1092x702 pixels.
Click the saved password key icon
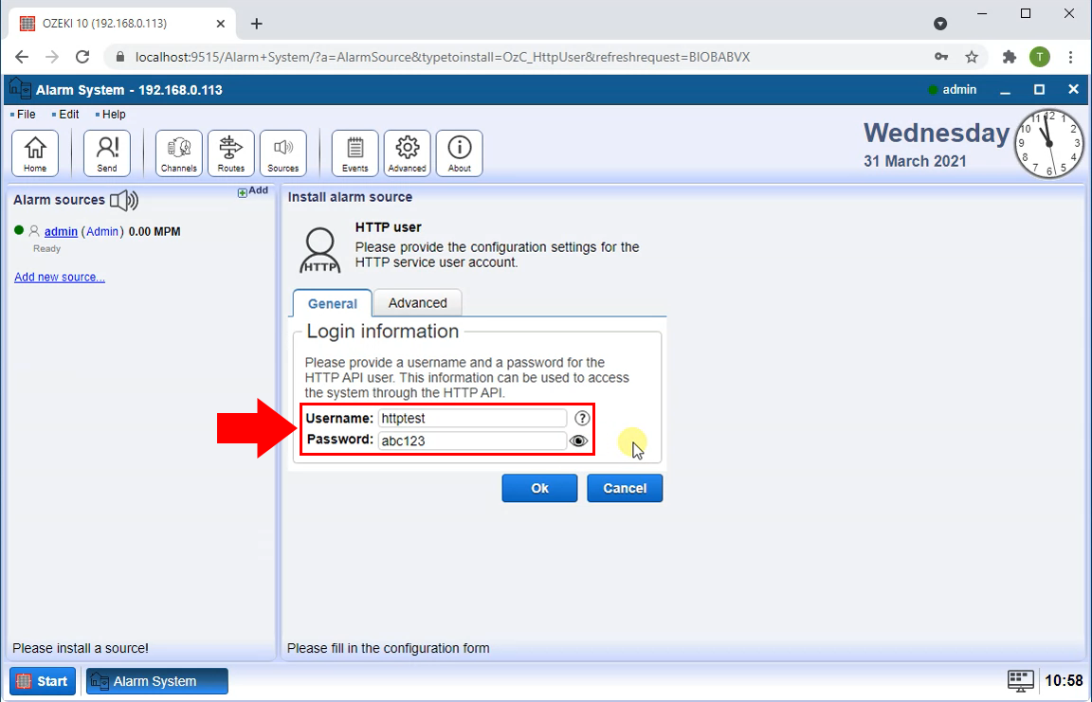click(941, 57)
